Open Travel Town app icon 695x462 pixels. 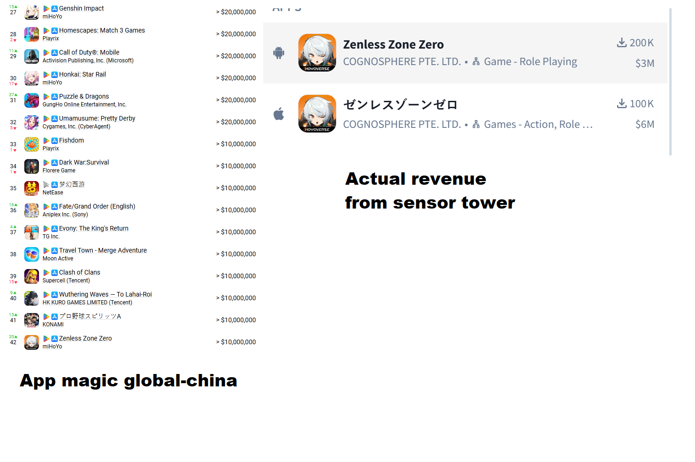32,254
